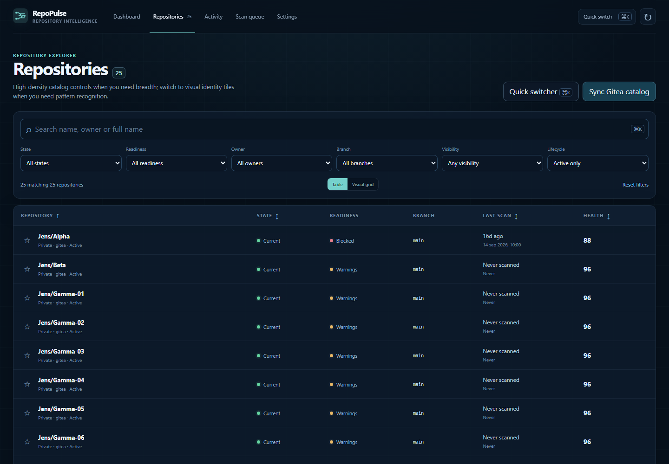Open the Jens/Gamma-04 repository
669x464 pixels.
pos(61,380)
